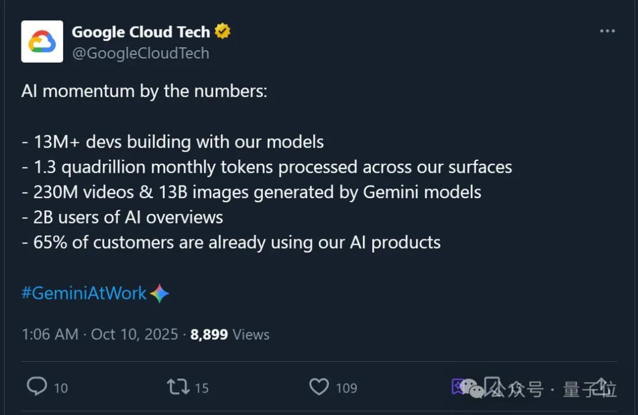
Task: Click the Gemini sparkle icon after the hashtag
Action: (160, 293)
